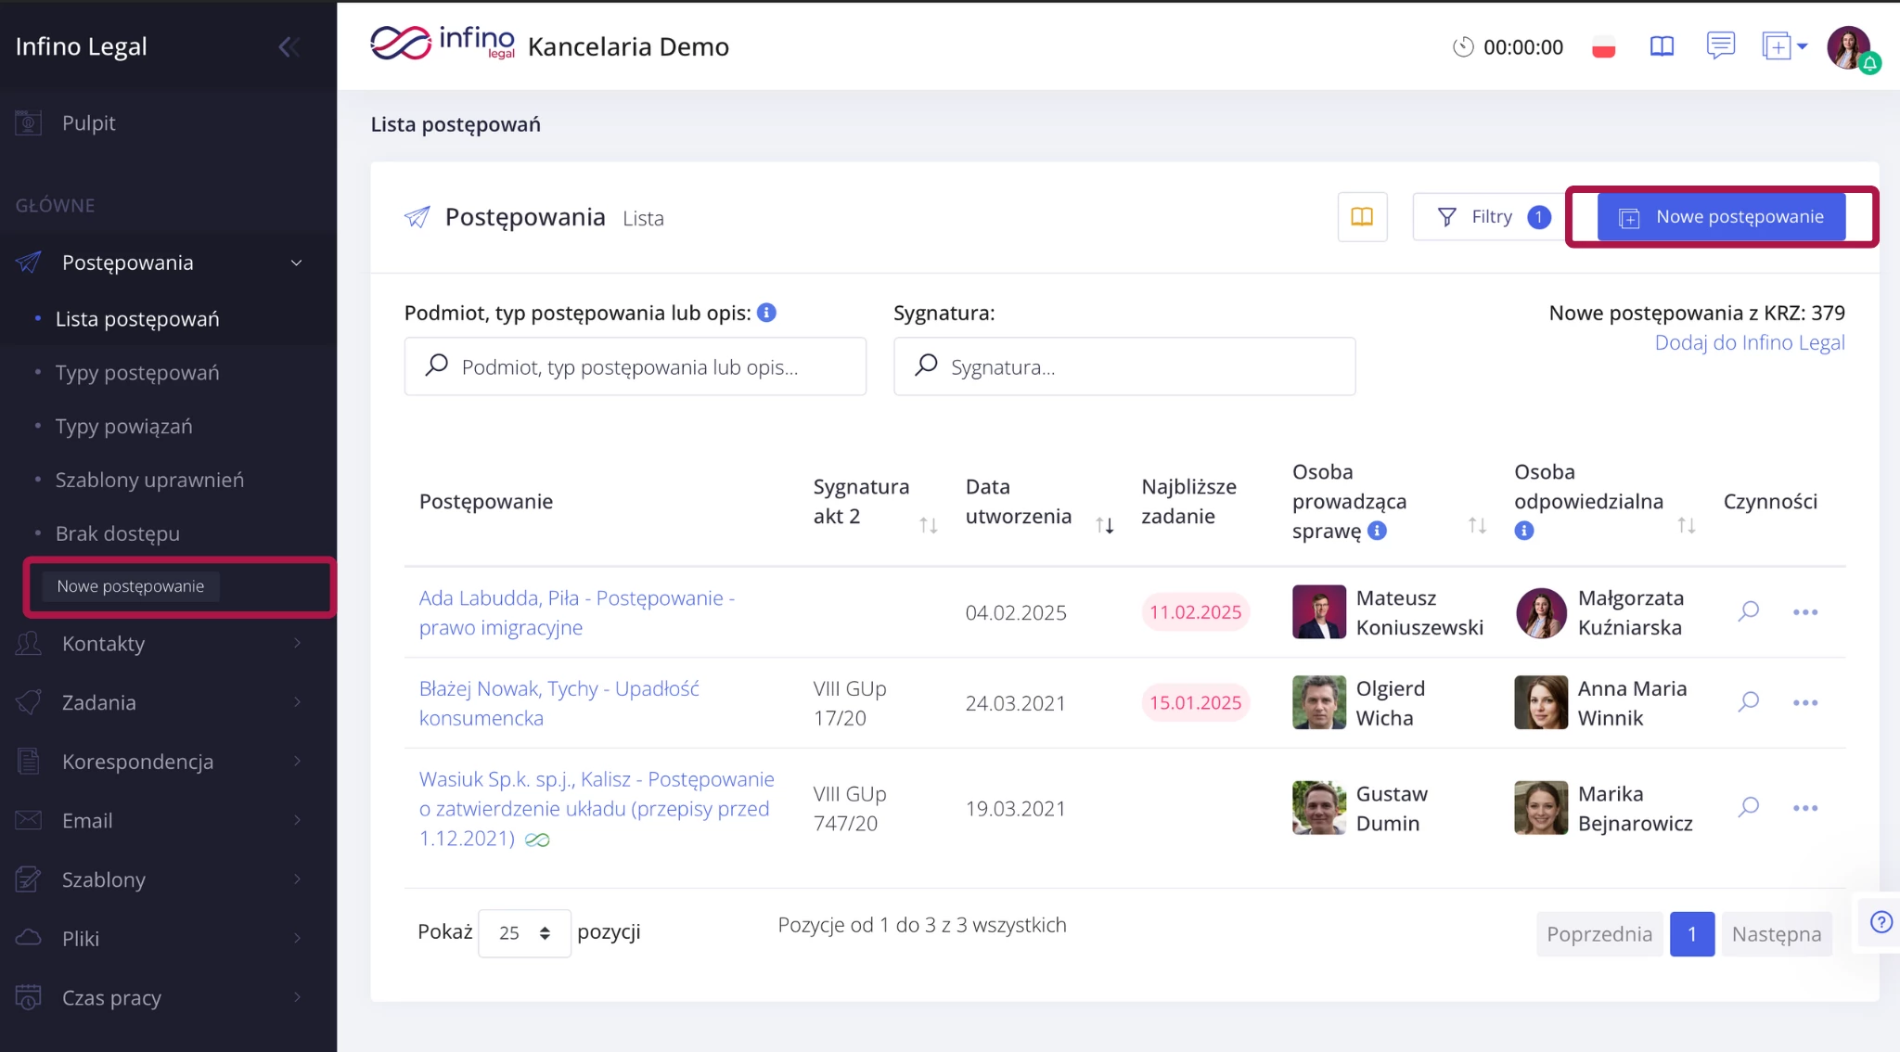1900x1052 pixels.
Task: Click the work timer clock icon
Action: [1463, 46]
